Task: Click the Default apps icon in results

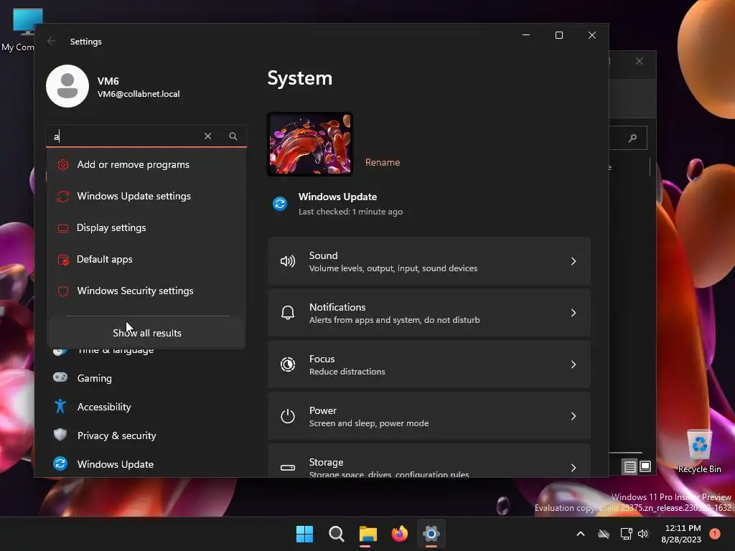Action: point(63,260)
